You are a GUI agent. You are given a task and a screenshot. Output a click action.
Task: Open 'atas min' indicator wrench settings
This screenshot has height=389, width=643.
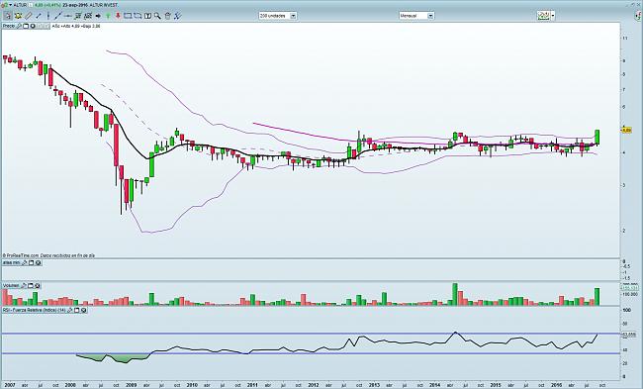tap(24, 262)
